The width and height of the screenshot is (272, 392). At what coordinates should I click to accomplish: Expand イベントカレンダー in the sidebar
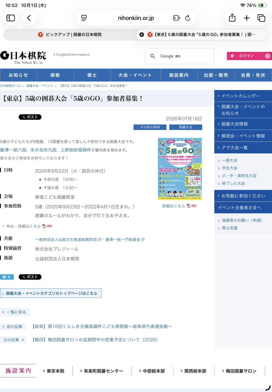click(x=243, y=96)
